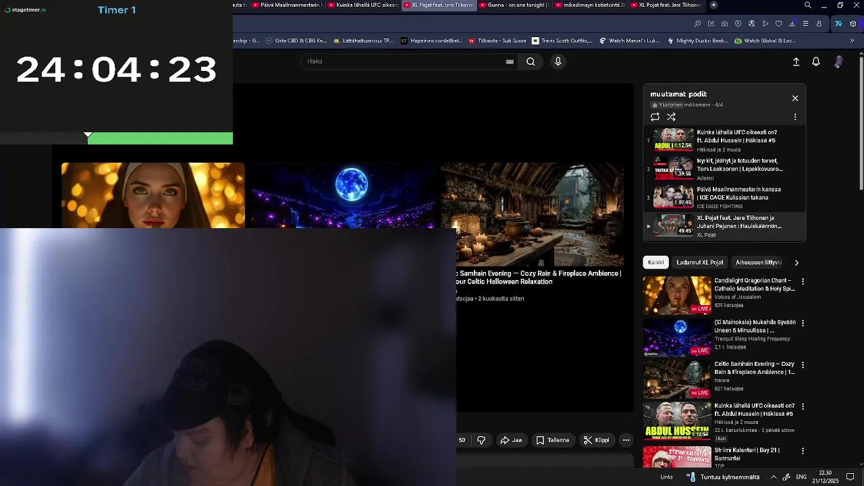
Task: Open more video actions ellipsis button
Action: pos(626,440)
